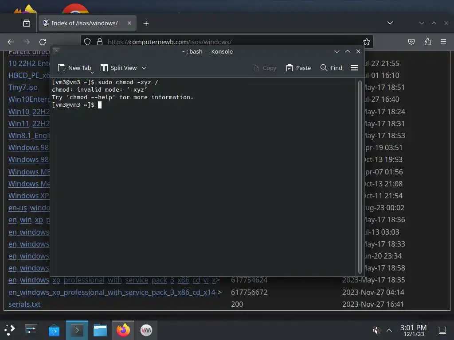Open Dolphin file manager taskbar icon
Viewport: 454px width, 340px height.
[100, 330]
